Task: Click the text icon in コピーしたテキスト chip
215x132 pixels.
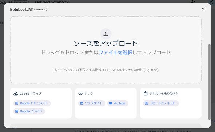Action: pyautogui.click(x=146, y=103)
